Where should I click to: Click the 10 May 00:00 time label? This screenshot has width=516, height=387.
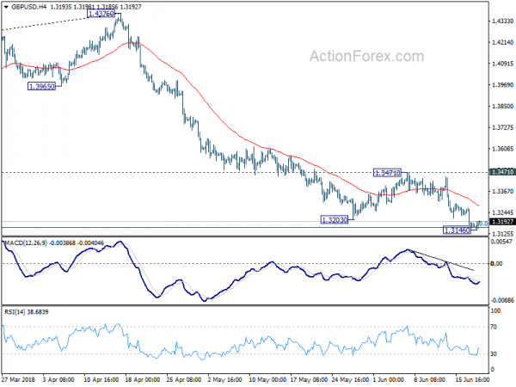tap(267, 379)
